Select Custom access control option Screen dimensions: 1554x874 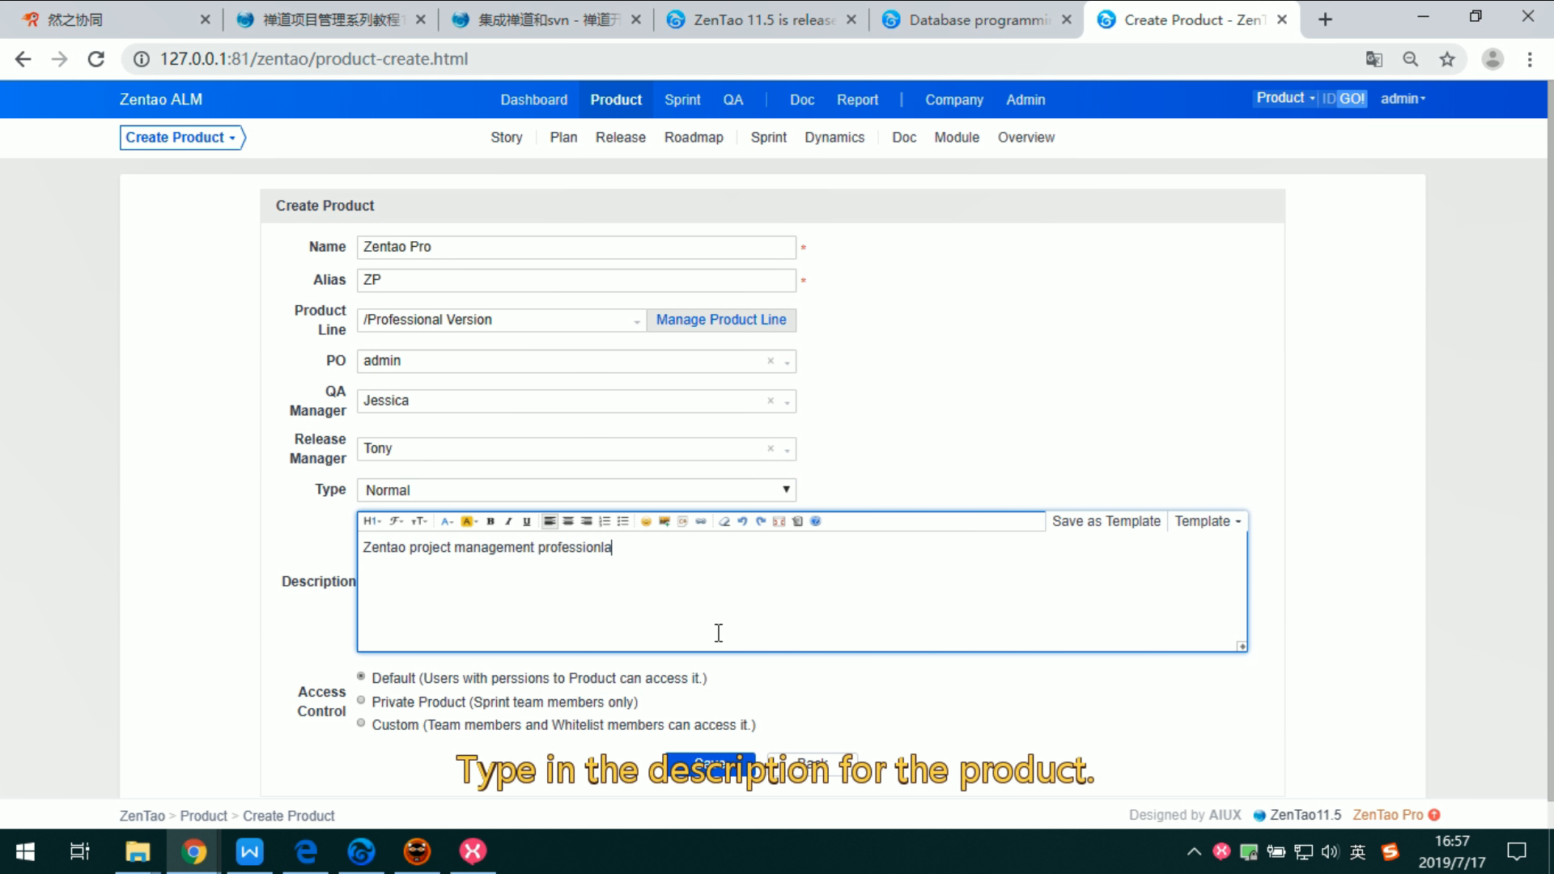pos(361,723)
